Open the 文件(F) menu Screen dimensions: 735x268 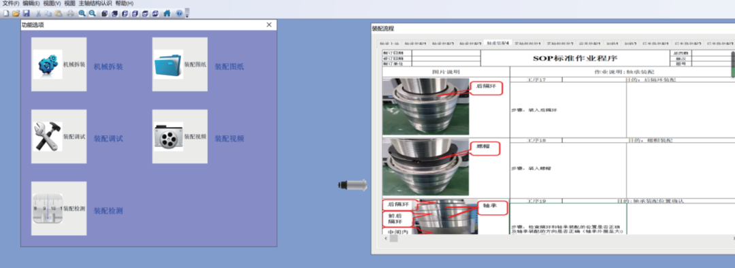pos(11,3)
